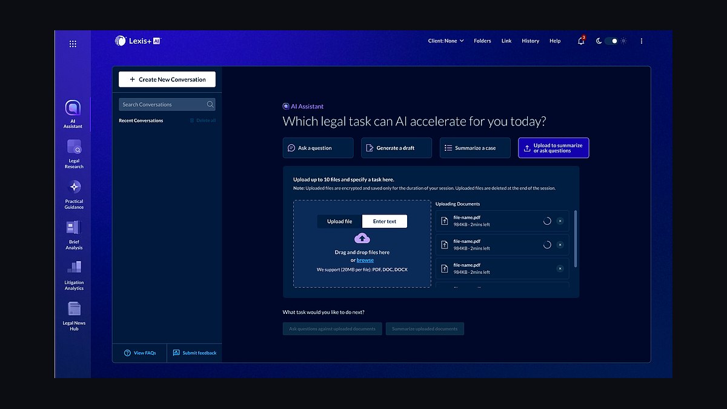Focus the Search Conversations field
Image resolution: width=727 pixels, height=409 pixels.
tap(167, 104)
